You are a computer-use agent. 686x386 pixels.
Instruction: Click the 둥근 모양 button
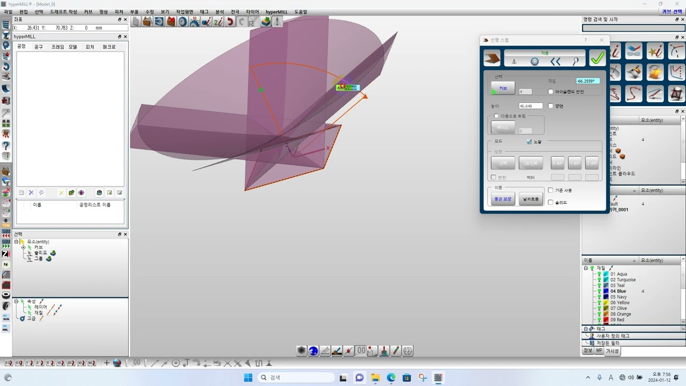coord(503,199)
